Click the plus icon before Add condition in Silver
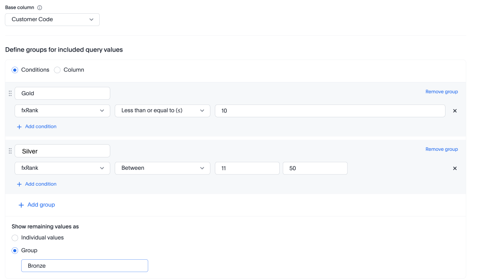Image resolution: width=502 pixels, height=280 pixels. [x=19, y=184]
